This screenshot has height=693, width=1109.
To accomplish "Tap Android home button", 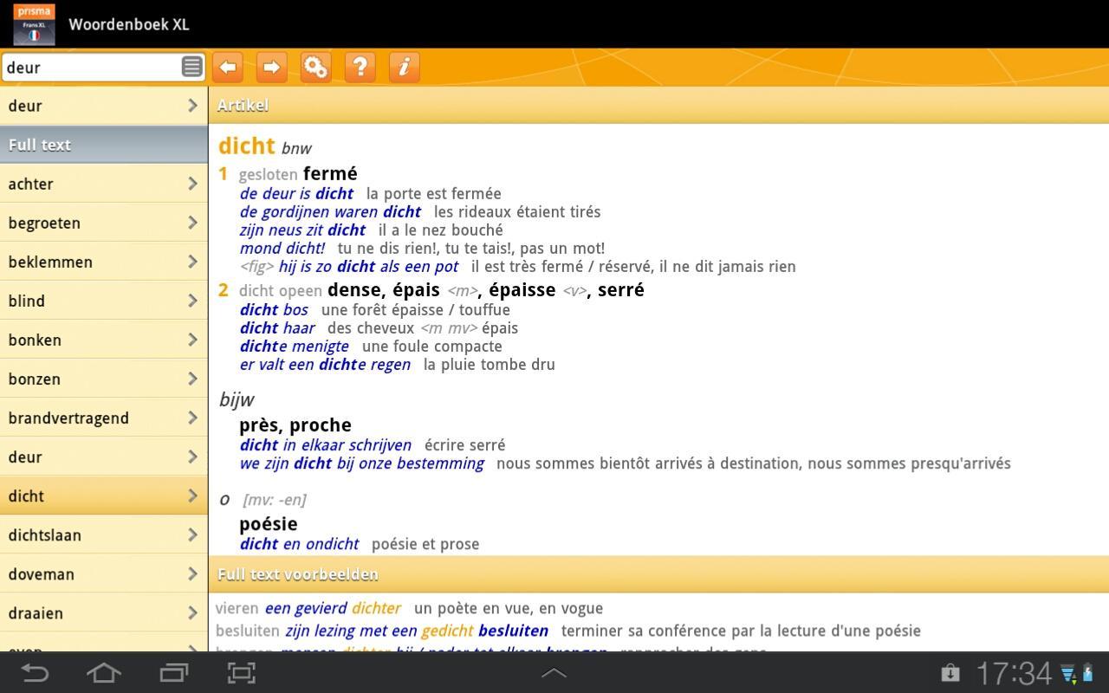I will [x=104, y=673].
